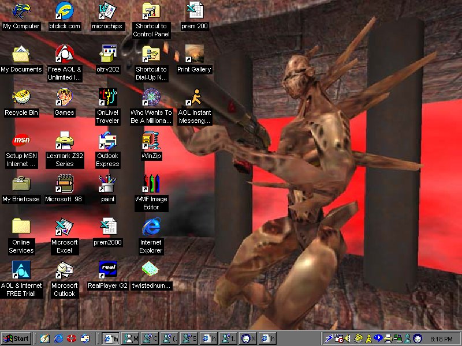The height and width of the screenshot is (346, 462).
Task: Select the My Computer desktop icon
Action: 21,12
